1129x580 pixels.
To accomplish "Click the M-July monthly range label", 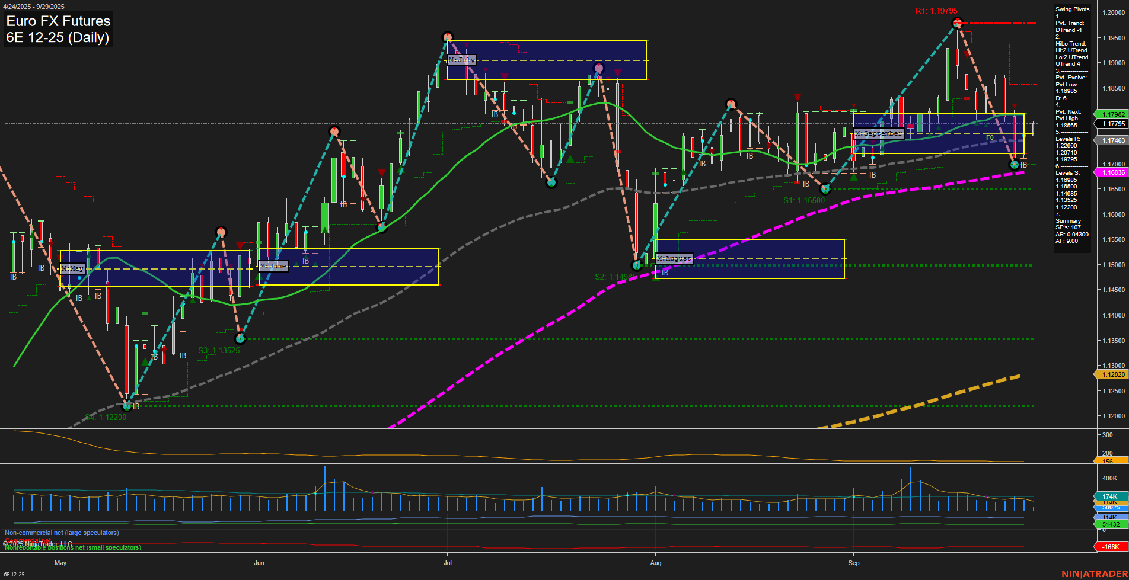I will pyautogui.click(x=462, y=60).
